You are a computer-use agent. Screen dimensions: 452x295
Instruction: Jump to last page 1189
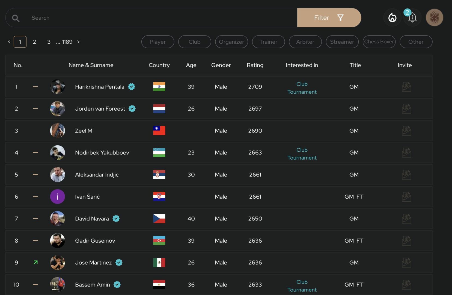click(67, 42)
